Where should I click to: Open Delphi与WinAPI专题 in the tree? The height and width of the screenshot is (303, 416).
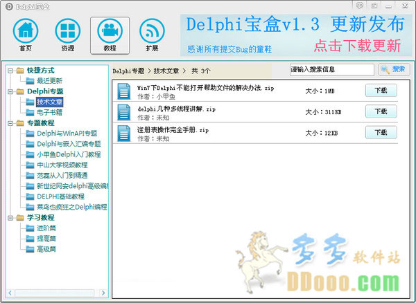[x=67, y=134]
